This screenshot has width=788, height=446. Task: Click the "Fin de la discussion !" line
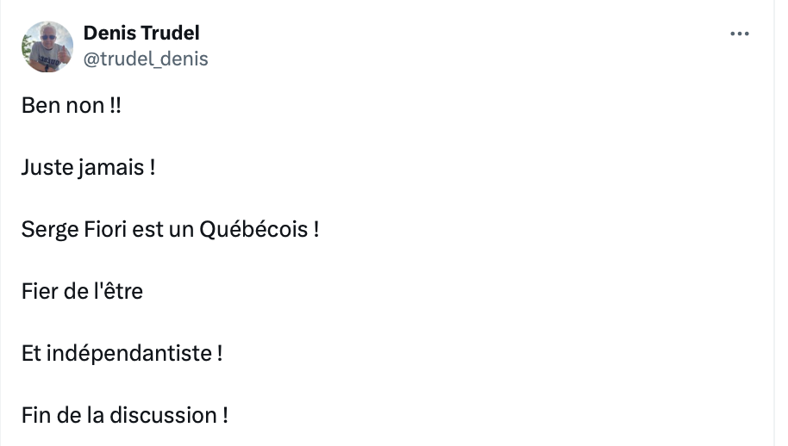point(125,415)
